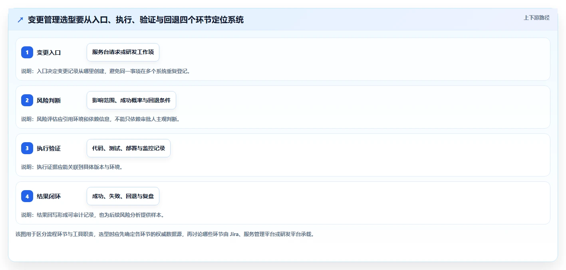Click the step 3 number badge
Image resolution: width=566 pixels, height=270 pixels.
(x=27, y=148)
